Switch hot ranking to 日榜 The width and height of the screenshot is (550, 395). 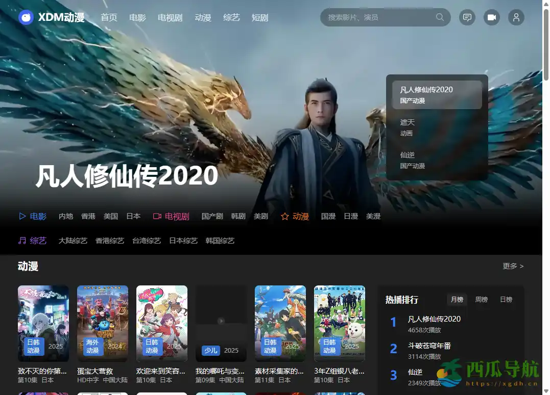(x=506, y=300)
